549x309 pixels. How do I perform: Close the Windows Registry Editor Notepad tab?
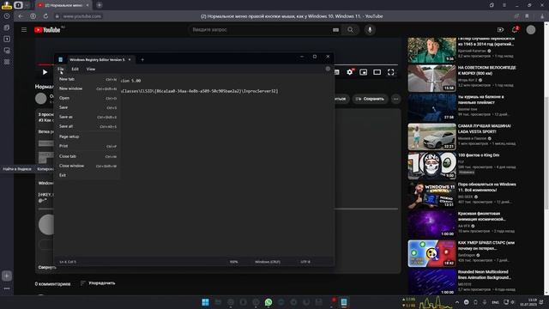[130, 59]
